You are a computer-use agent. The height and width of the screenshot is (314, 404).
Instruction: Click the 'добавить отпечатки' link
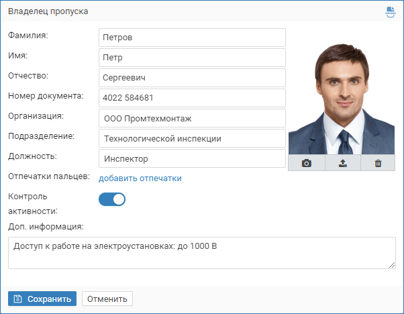pyautogui.click(x=140, y=178)
